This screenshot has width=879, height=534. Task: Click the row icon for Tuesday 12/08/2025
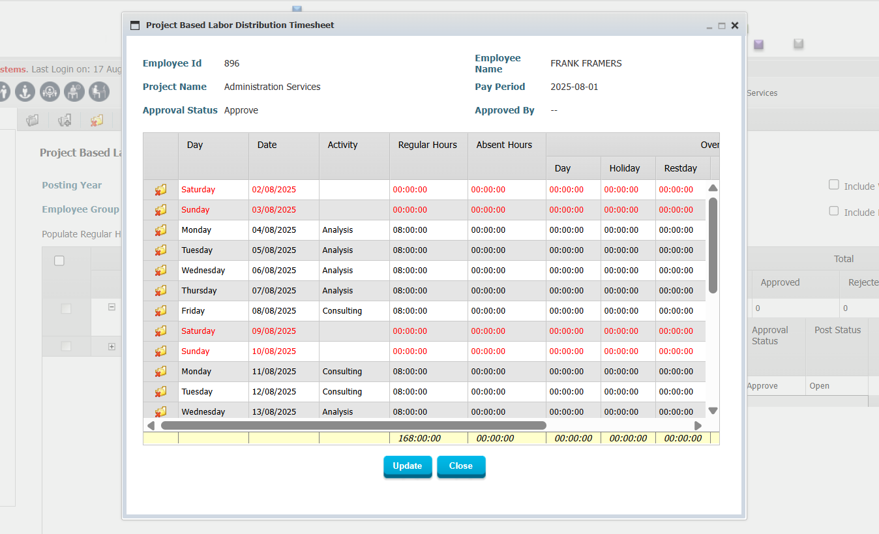tap(160, 392)
